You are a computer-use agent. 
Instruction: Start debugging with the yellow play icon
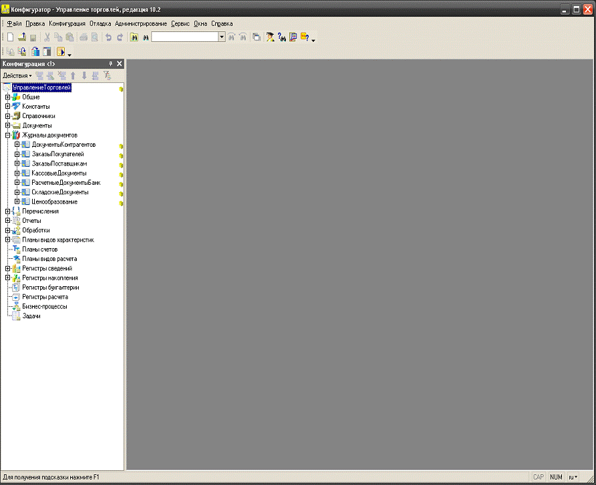pyautogui.click(x=61, y=51)
